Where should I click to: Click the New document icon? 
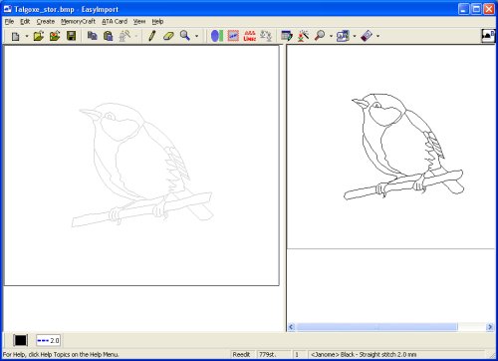click(15, 36)
